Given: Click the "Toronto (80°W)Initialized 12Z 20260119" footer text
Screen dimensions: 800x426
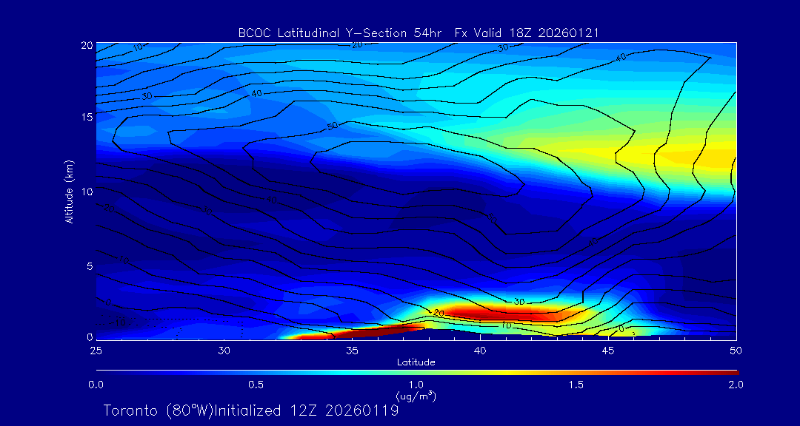Looking at the screenshot, I should tap(251, 410).
